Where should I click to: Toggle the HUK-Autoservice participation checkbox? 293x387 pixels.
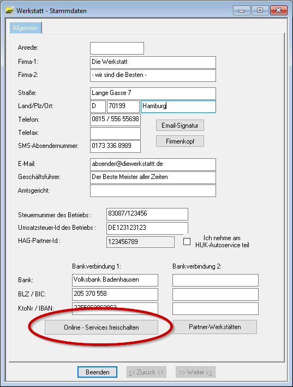(x=187, y=241)
